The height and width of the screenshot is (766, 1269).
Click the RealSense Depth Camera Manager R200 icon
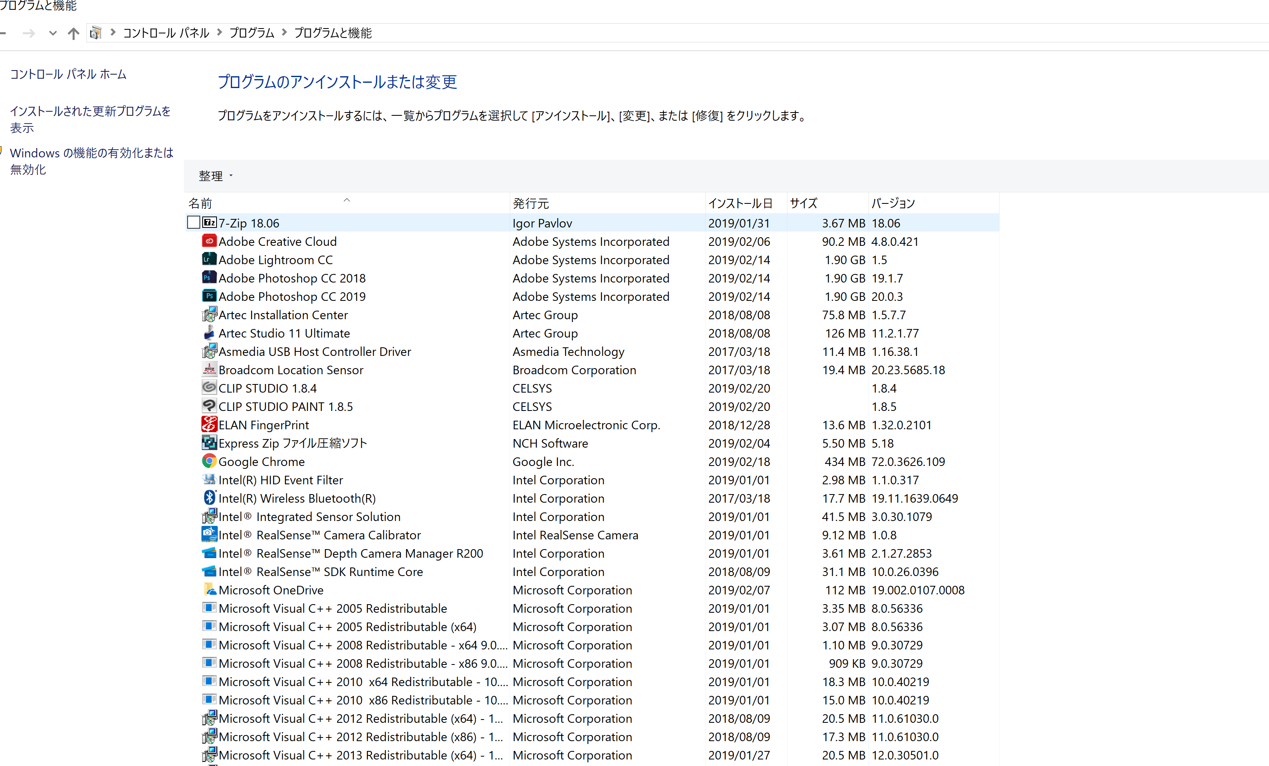coord(209,553)
